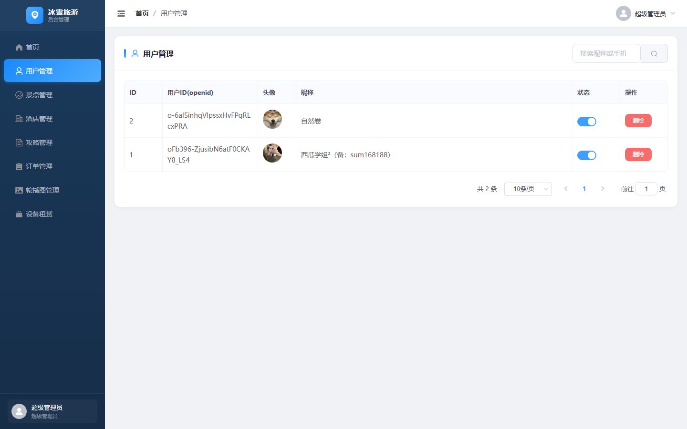Select page 1 in pagination
Screen dimensions: 687x429
584,189
